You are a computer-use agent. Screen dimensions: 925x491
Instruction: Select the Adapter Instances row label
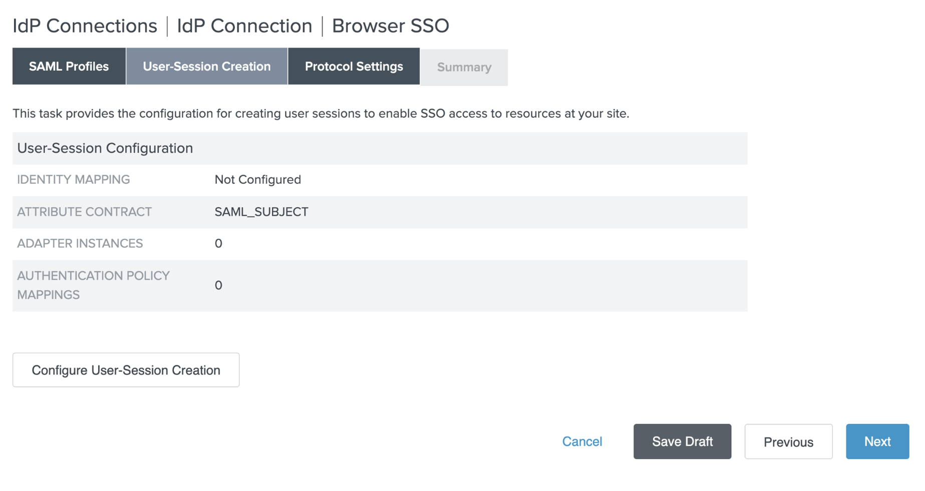pyautogui.click(x=80, y=243)
